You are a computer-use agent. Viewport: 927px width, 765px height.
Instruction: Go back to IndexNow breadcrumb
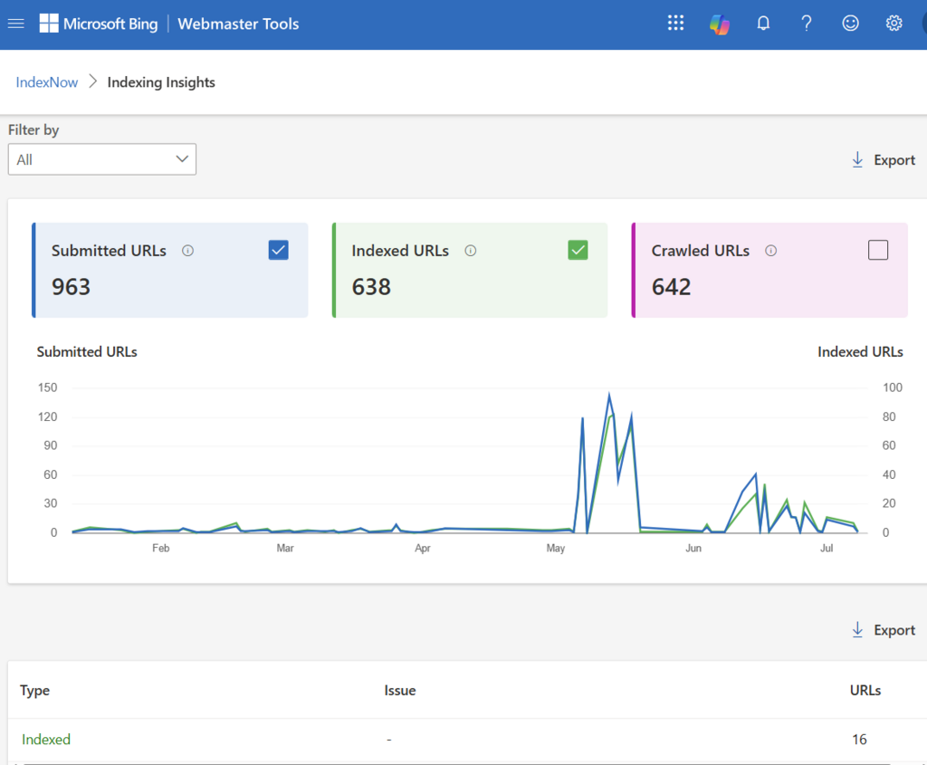(47, 82)
